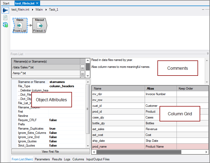
Task: Click the File_Type column_headers value
Action: point(62,86)
